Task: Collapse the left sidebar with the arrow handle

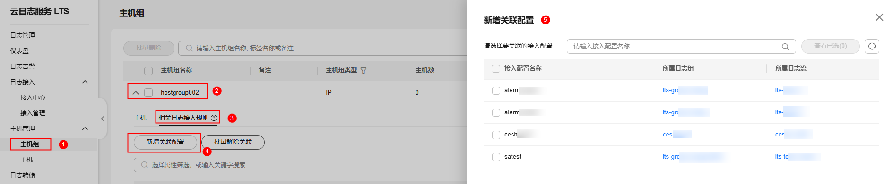Action: pos(103,119)
